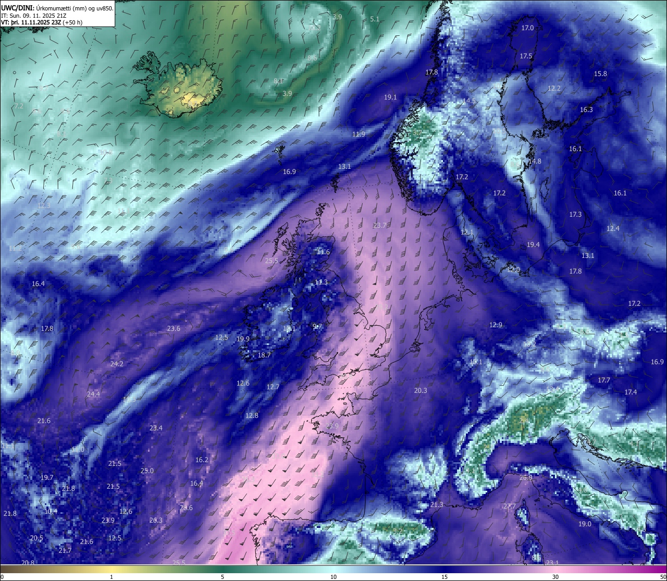Click the map value "20.3"
The height and width of the screenshot is (581, 667).
(421, 391)
